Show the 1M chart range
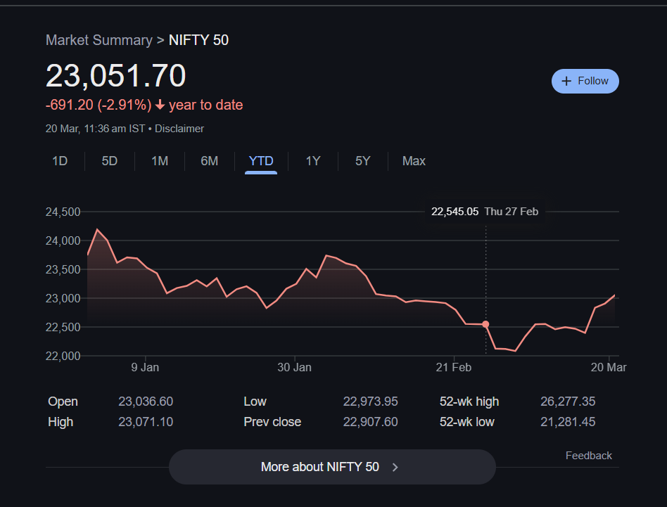667x507 pixels. pyautogui.click(x=160, y=161)
